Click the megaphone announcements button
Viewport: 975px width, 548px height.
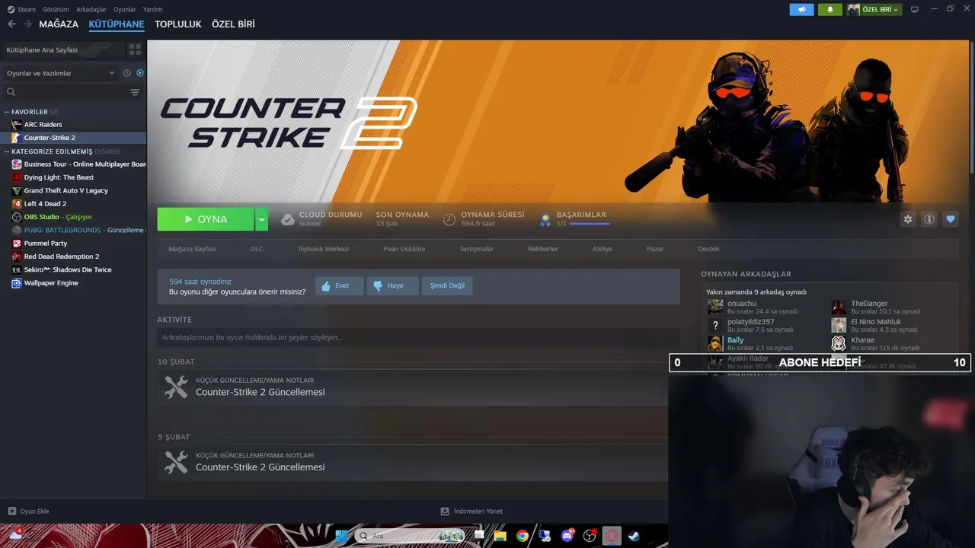coord(801,9)
